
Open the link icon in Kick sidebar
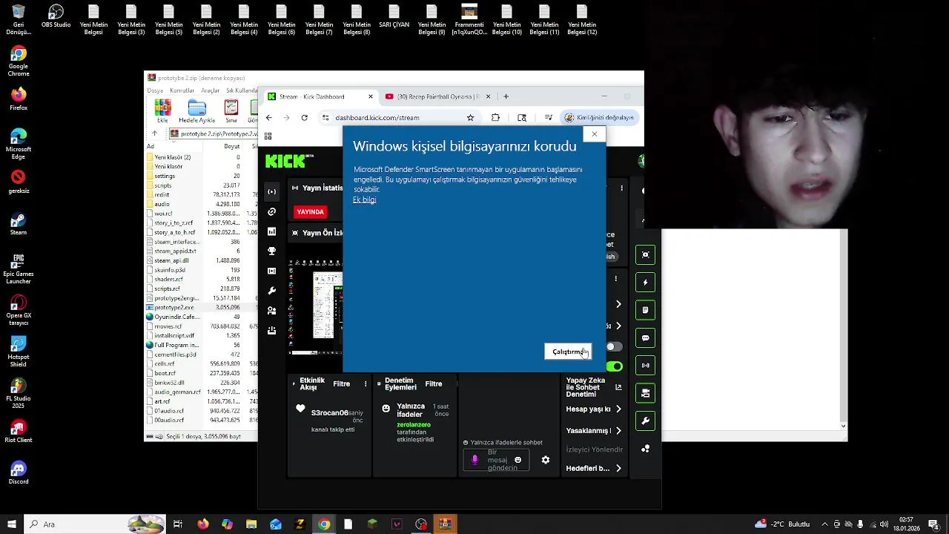[x=271, y=212]
